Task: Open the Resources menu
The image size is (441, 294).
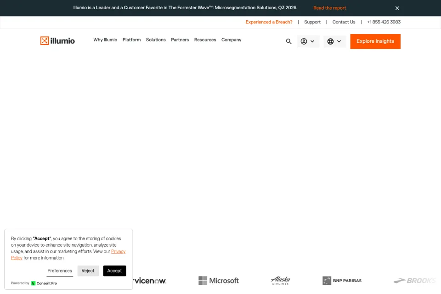Action: (x=205, y=40)
